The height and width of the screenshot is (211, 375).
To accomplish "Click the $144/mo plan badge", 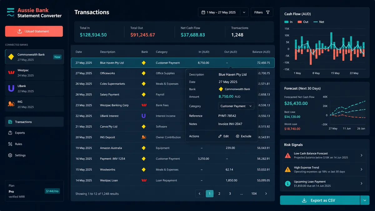I will (53, 191).
